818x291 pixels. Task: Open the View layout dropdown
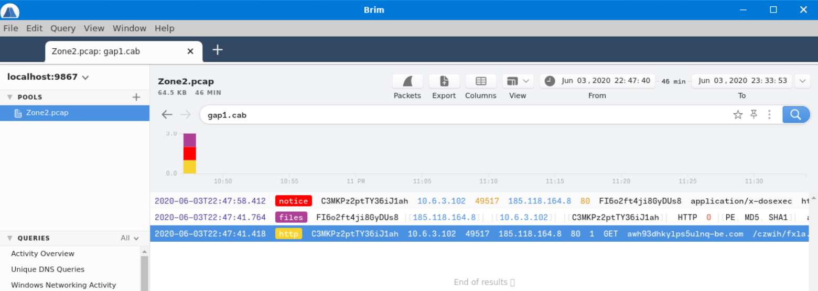pos(518,81)
